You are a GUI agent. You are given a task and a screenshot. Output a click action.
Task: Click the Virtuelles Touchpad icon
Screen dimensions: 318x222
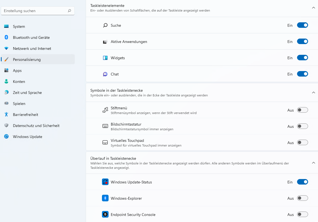pyautogui.click(x=105, y=142)
